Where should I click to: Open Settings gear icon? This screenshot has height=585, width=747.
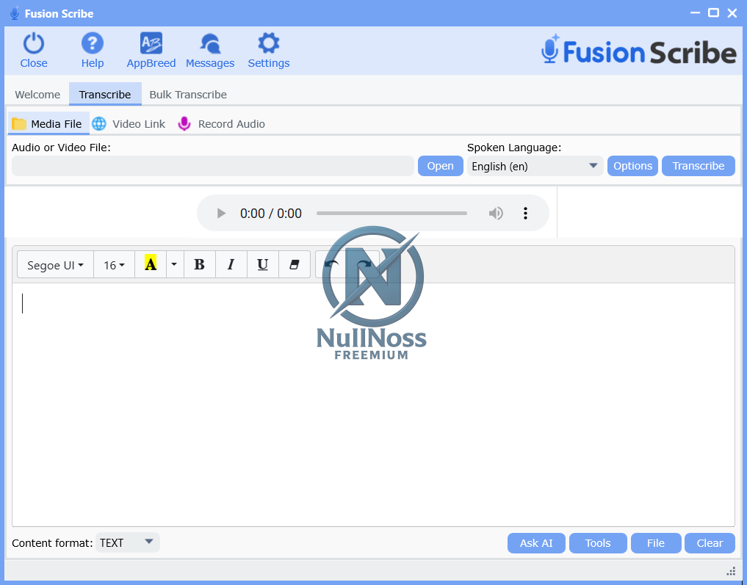pos(268,44)
